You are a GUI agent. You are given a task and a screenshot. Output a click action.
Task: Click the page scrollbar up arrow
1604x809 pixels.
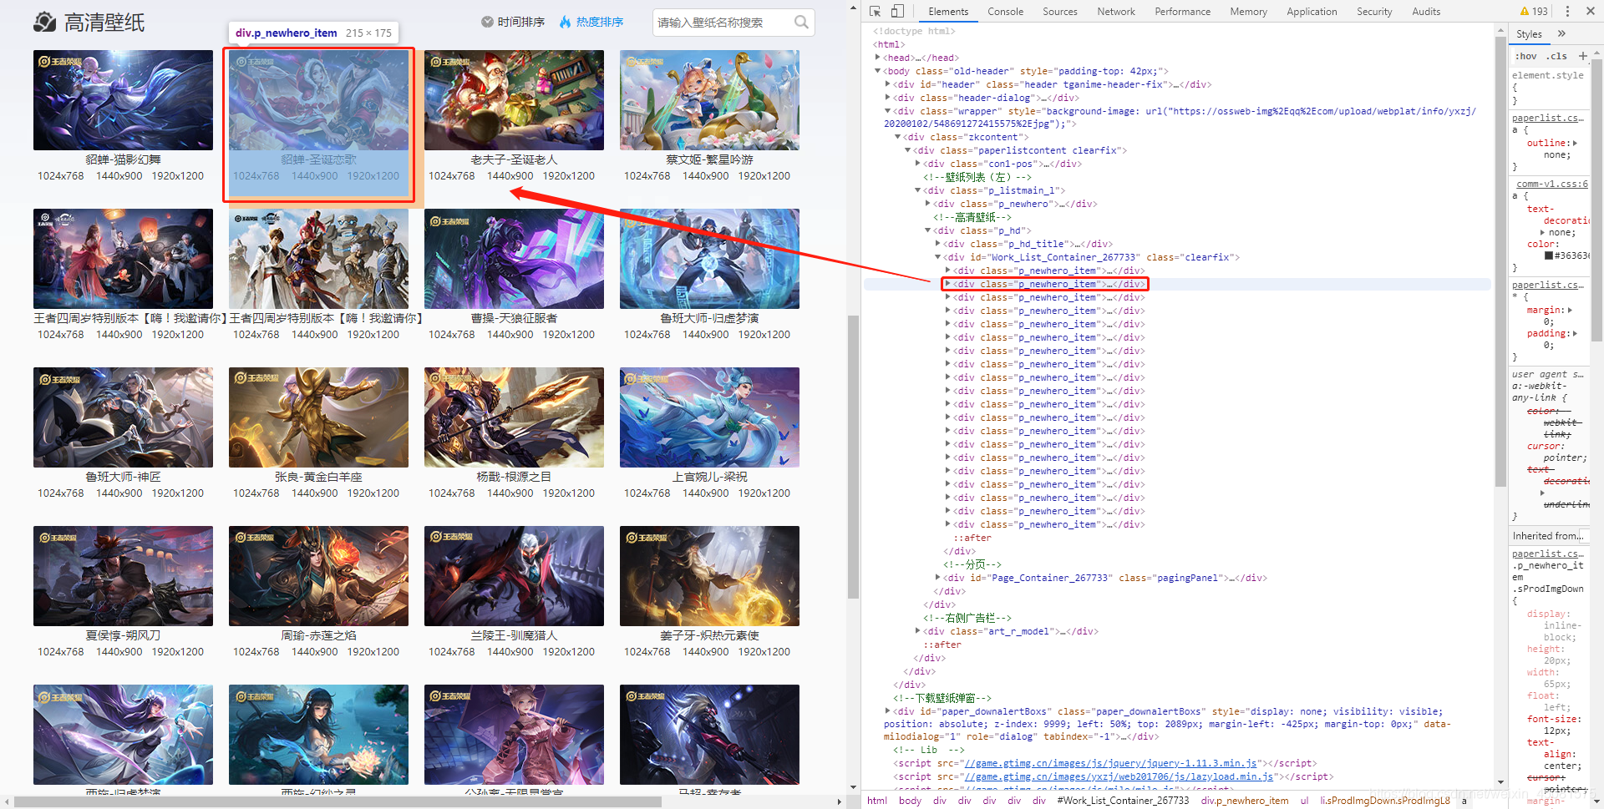[853, 7]
